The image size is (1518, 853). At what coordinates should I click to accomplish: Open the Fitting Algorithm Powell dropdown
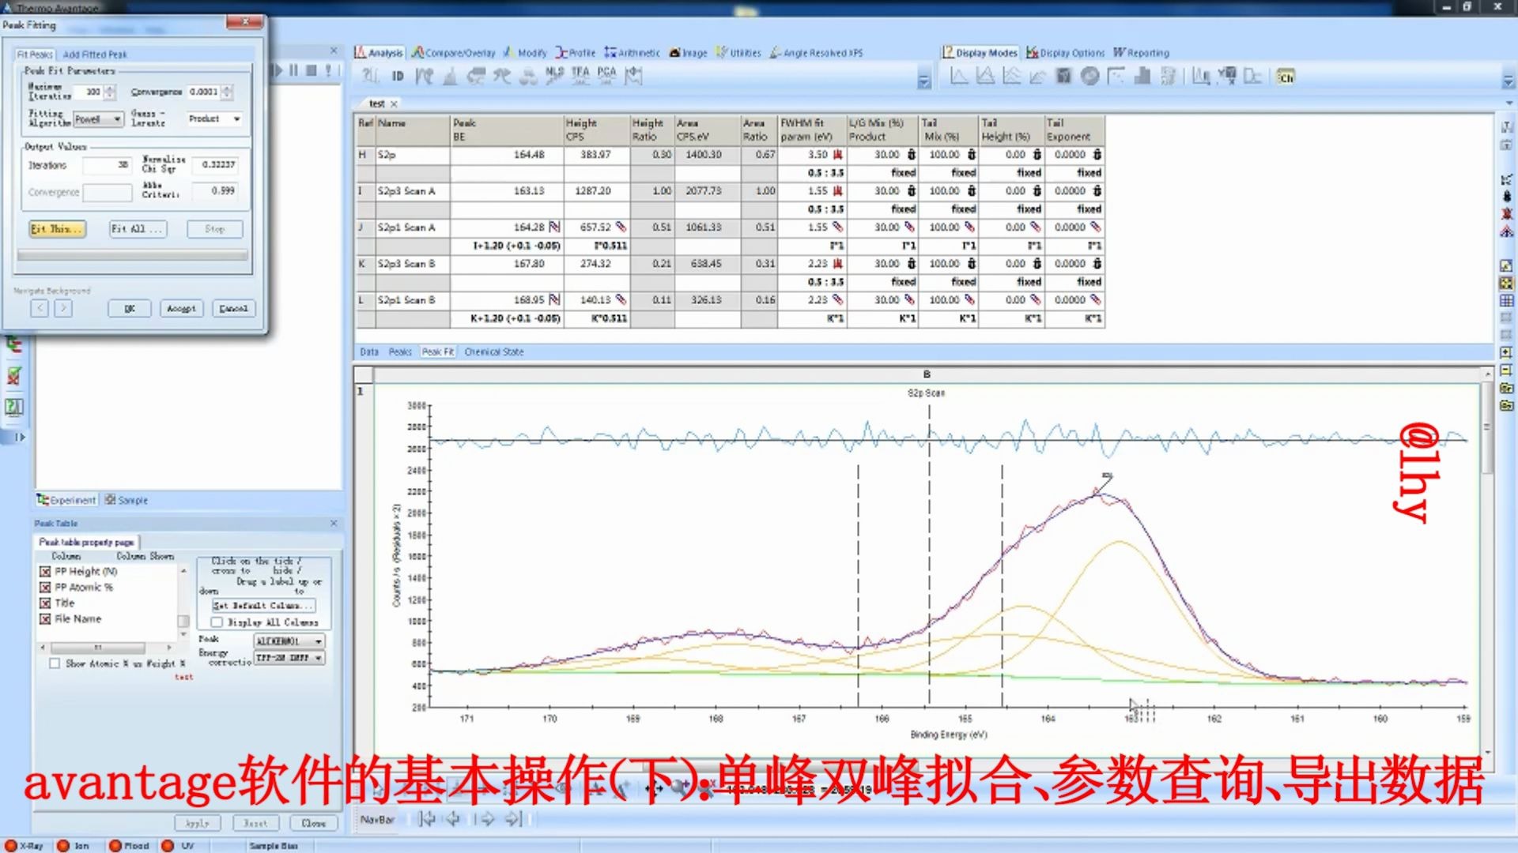coord(99,119)
